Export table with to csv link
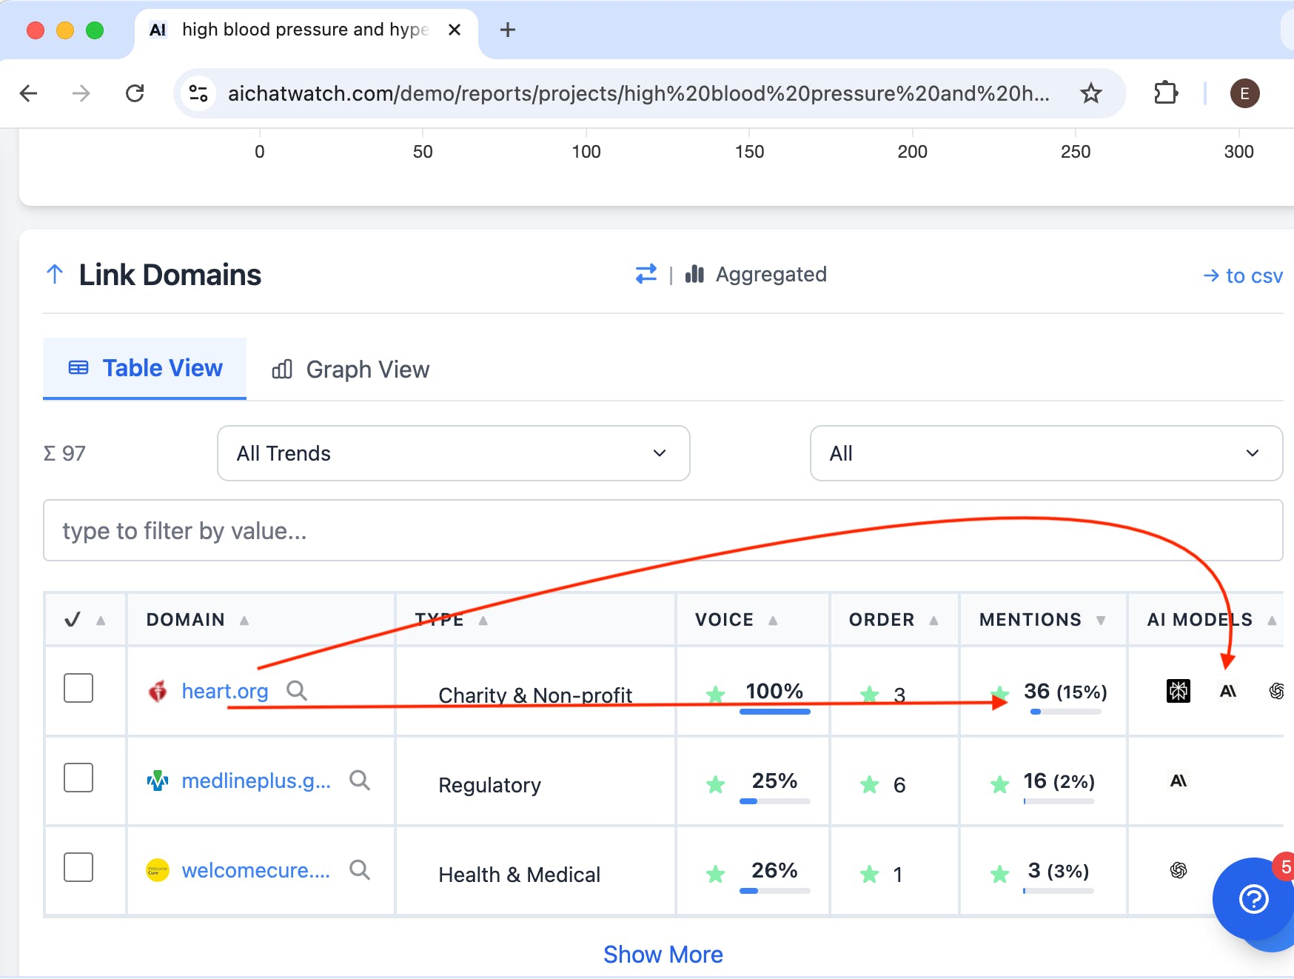 pos(1243,275)
